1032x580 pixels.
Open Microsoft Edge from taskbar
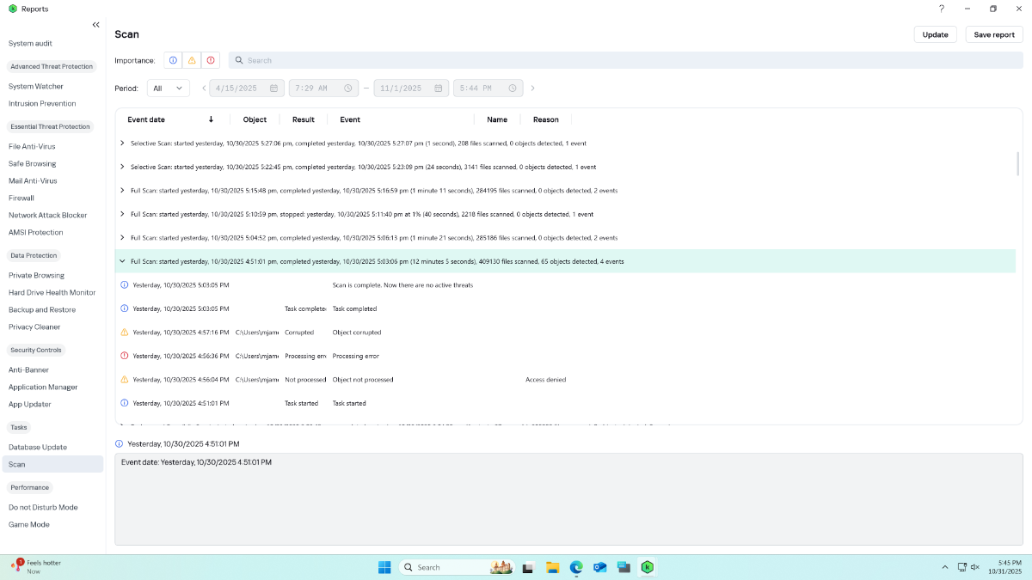coord(576,567)
